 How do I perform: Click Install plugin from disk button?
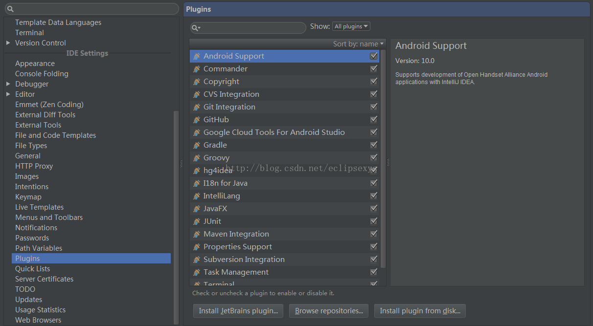pos(420,311)
